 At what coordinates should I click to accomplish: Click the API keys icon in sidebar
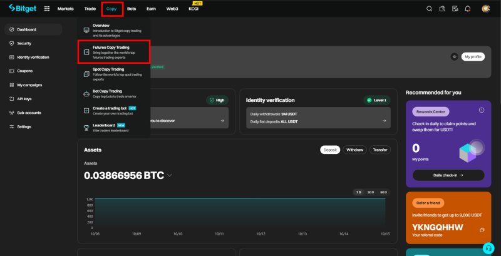click(12, 99)
